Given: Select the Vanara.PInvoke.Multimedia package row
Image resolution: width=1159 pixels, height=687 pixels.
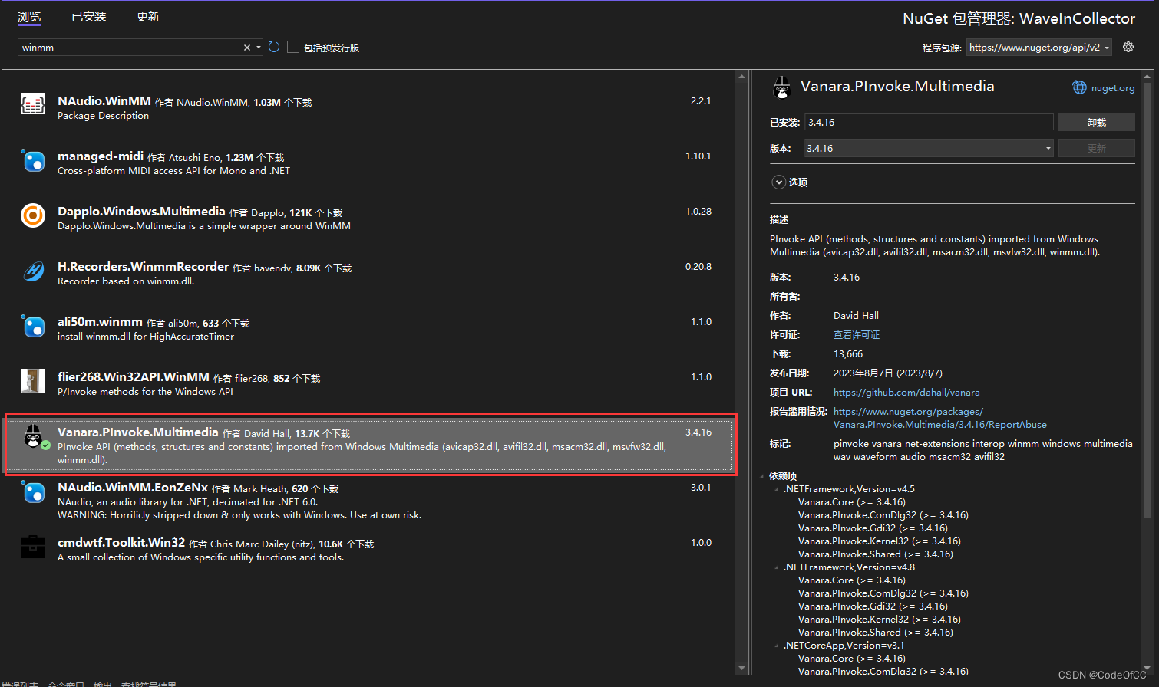Looking at the screenshot, I should pyautogui.click(x=369, y=444).
